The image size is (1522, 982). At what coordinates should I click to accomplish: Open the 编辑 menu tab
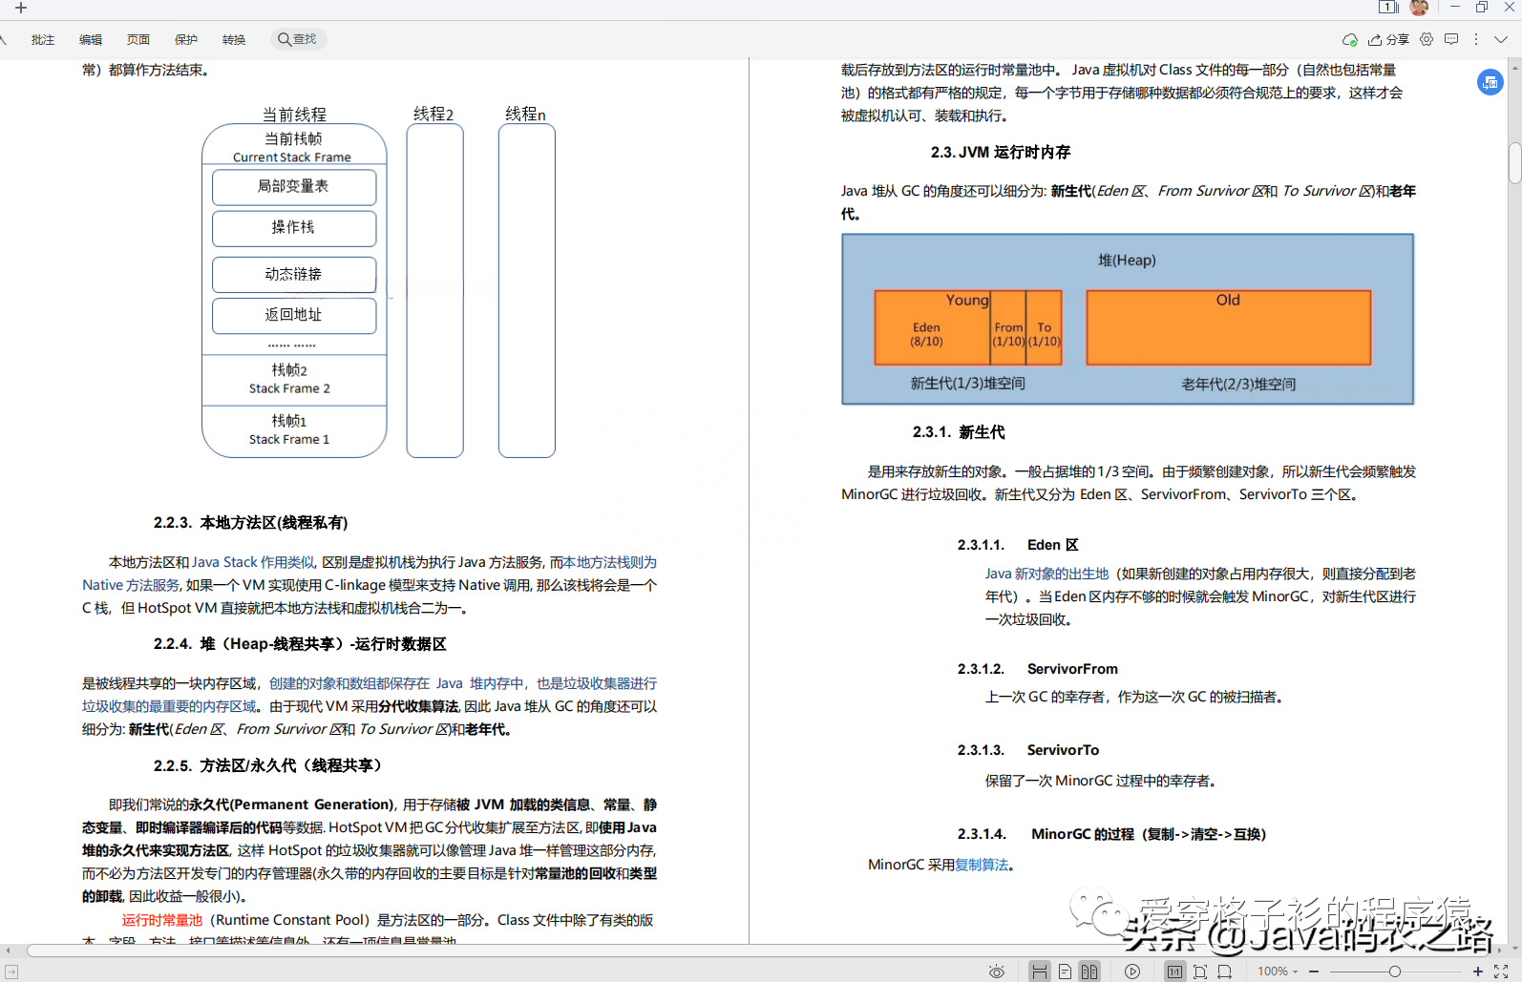coord(91,40)
